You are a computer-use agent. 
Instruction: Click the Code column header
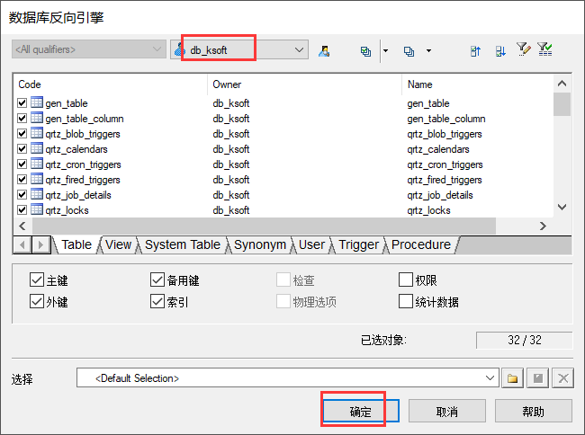111,84
